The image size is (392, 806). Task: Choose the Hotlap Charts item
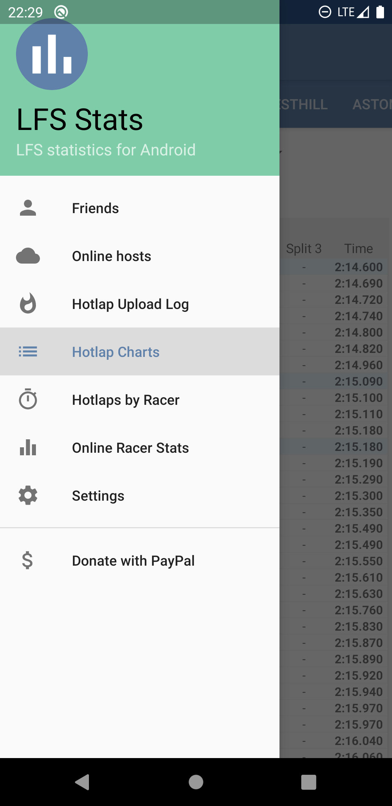click(x=116, y=352)
